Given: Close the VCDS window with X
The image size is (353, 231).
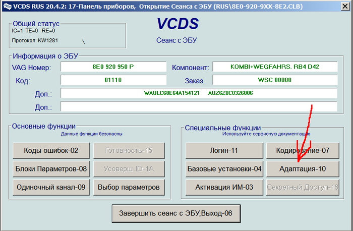Looking at the screenshot, I should coord(345,6).
